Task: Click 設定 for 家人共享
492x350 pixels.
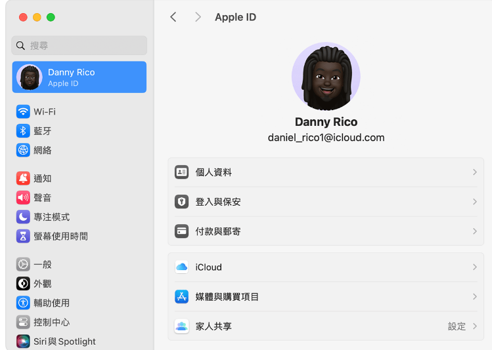Action: 457,326
